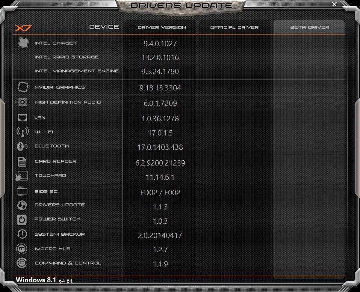Select the System Backup label
Screen dimensions: 360x292
[x=60, y=234]
